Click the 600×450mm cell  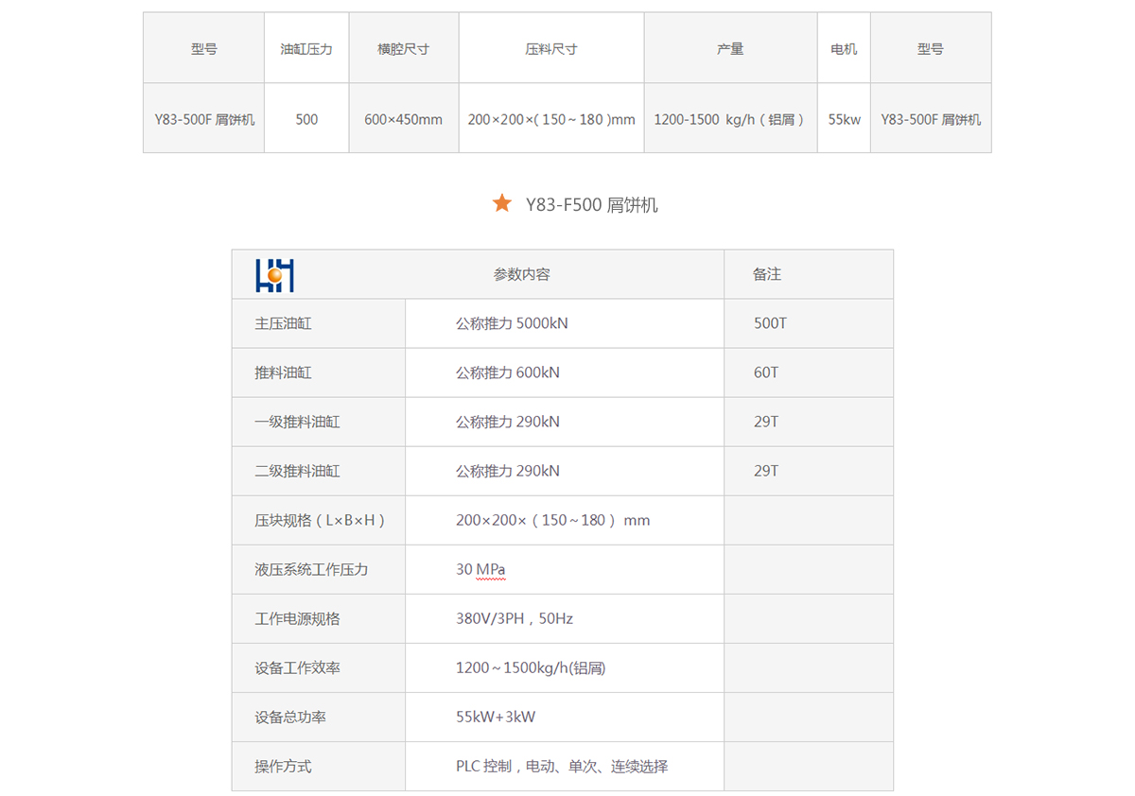[x=404, y=119]
